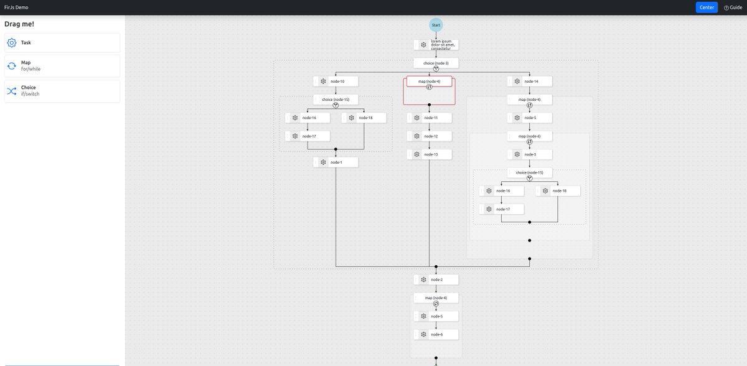Click the Center button
The height and width of the screenshot is (366, 747).
pos(707,7)
